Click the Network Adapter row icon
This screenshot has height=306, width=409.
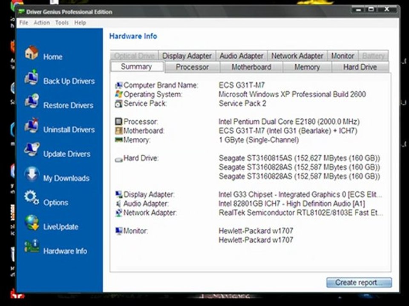(x=119, y=212)
